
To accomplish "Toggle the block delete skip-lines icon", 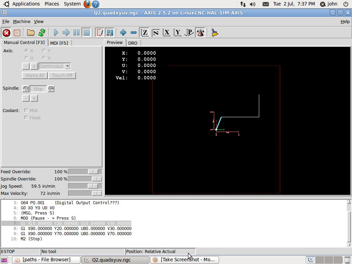I will [100, 33].
